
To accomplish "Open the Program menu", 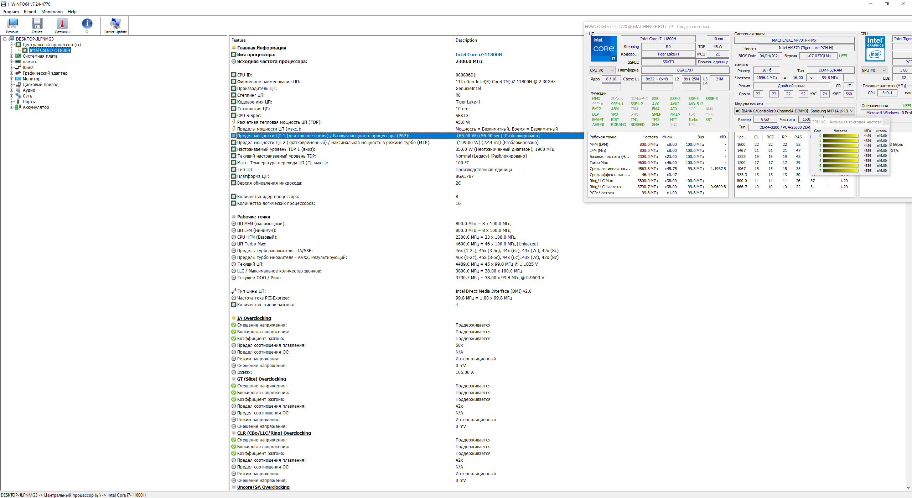I will (x=11, y=12).
